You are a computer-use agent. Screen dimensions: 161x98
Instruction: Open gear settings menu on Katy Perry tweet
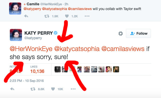tap(121, 33)
